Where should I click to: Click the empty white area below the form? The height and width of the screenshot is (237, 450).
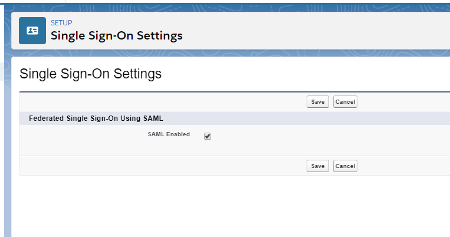point(236,206)
